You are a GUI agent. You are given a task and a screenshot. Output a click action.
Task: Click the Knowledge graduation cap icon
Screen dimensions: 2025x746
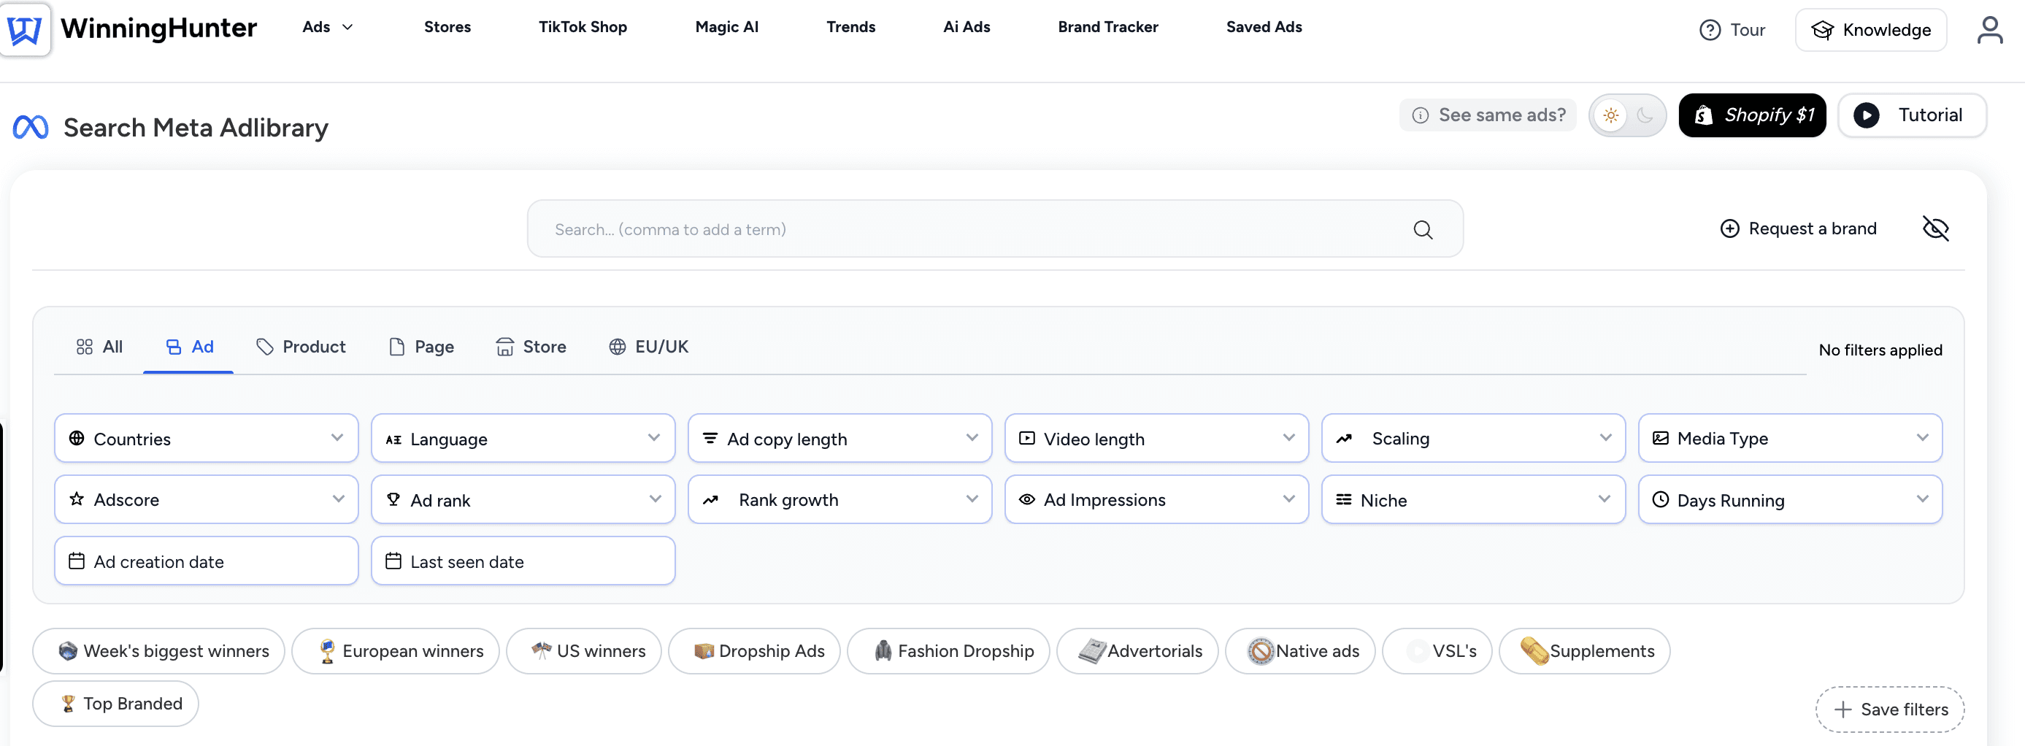click(x=1821, y=30)
